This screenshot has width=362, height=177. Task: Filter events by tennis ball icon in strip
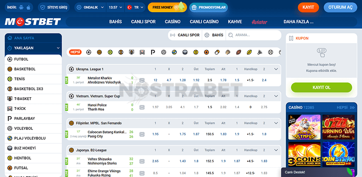coord(110,52)
